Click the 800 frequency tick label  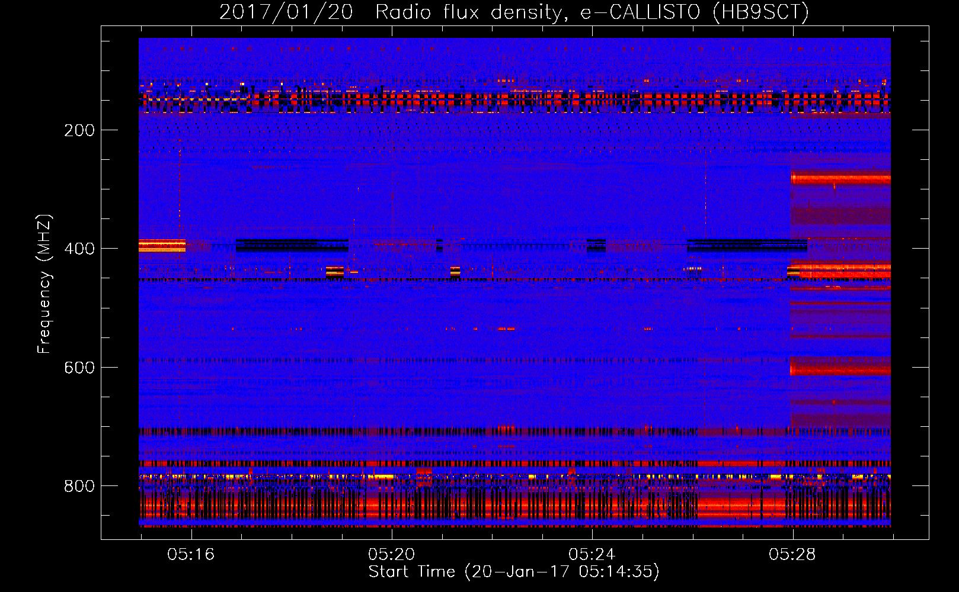click(x=79, y=486)
